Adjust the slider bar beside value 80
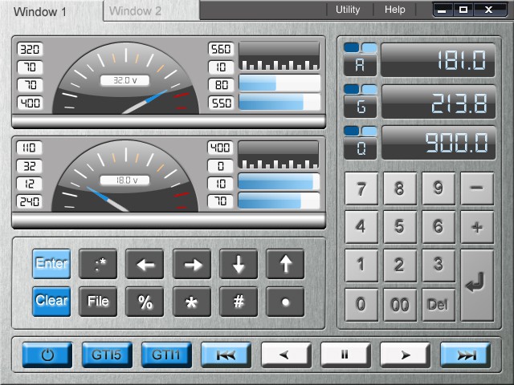Image resolution: width=514 pixels, height=385 pixels. [279, 84]
